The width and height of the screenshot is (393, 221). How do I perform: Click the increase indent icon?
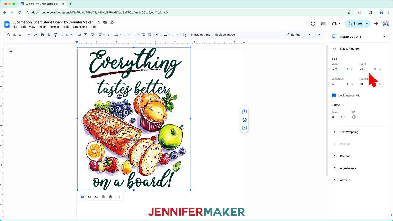(150, 35)
